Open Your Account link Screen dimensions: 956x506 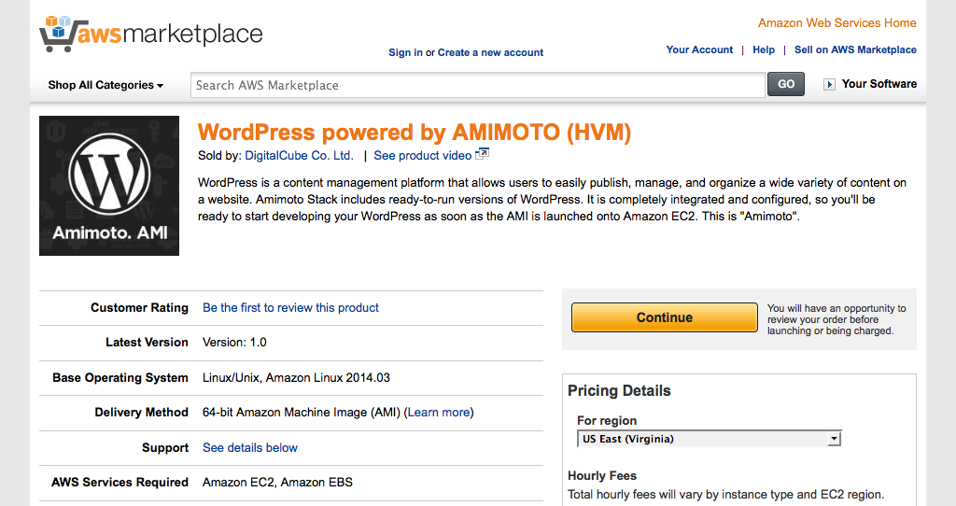pos(699,50)
